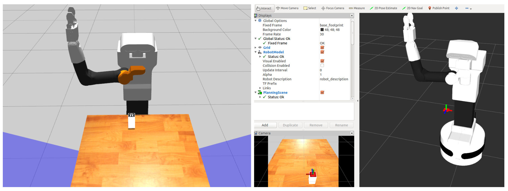Click the blue plus add-tool icon

click(456, 8)
